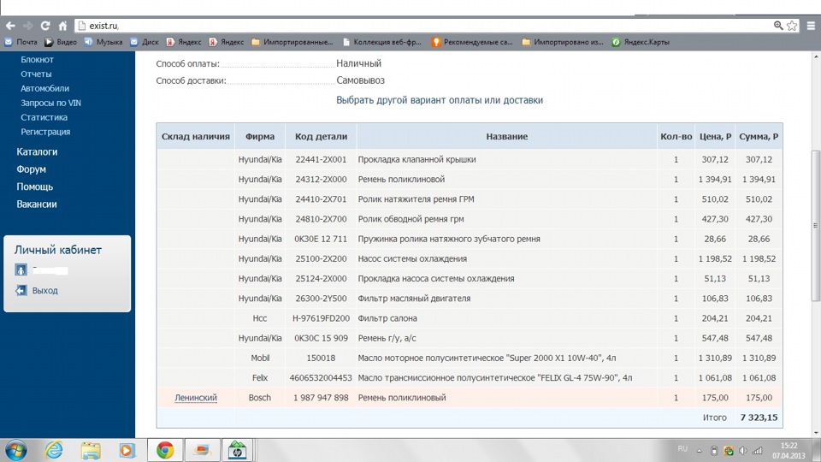Click the Mobil firm cell
This screenshot has width=821, height=462.
[x=260, y=358]
